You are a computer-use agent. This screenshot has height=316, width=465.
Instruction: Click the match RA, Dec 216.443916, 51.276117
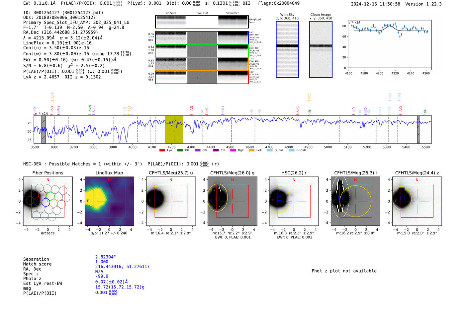coord(122,267)
